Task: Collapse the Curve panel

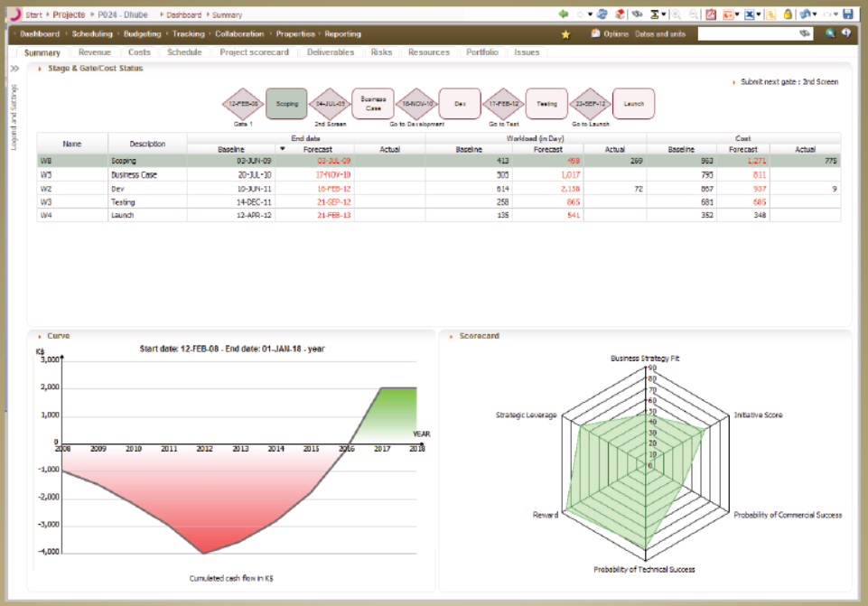Action: pos(41,336)
